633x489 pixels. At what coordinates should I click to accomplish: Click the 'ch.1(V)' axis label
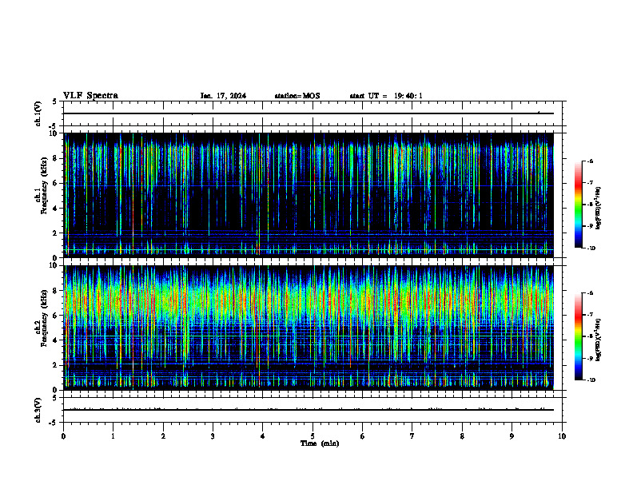(38, 113)
